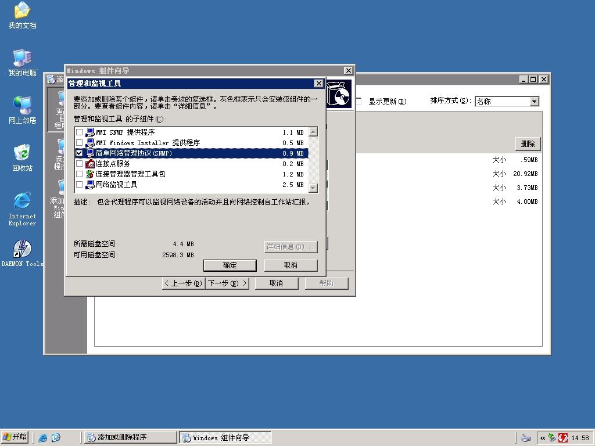Click the second quick launch browser icon
The width and height of the screenshot is (595, 446).
pyautogui.click(x=56, y=438)
